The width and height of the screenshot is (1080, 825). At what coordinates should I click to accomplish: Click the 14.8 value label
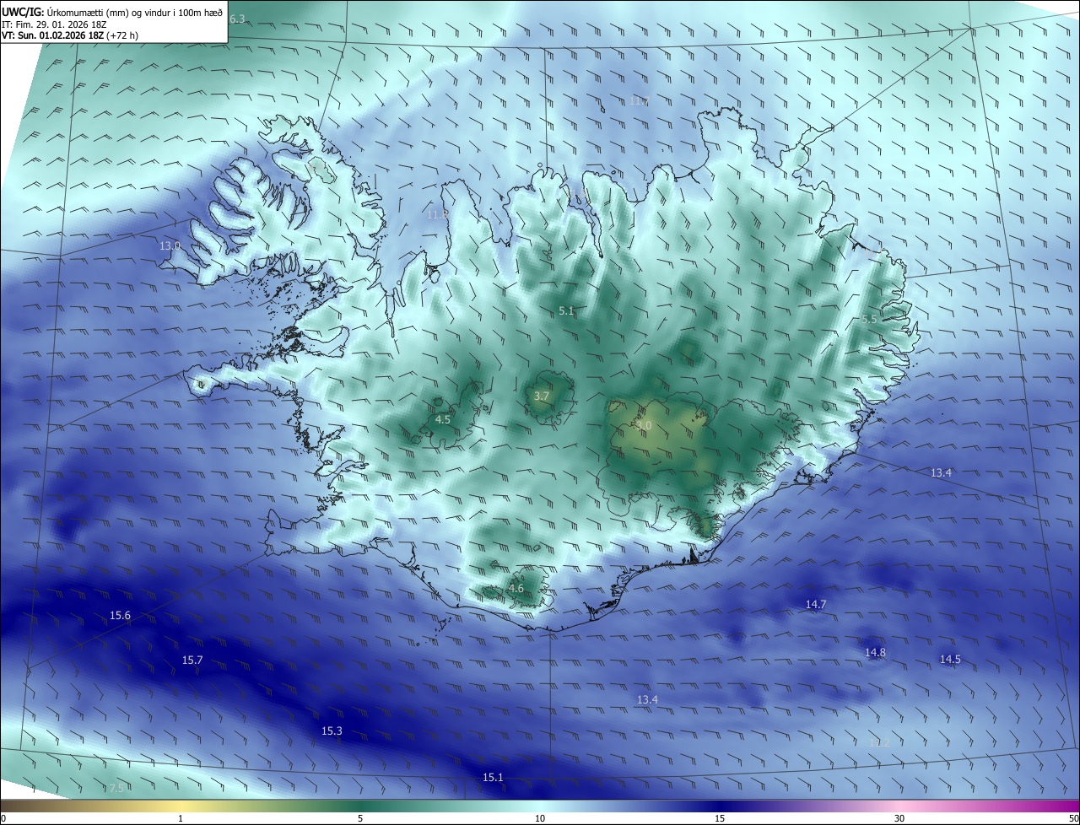[875, 653]
